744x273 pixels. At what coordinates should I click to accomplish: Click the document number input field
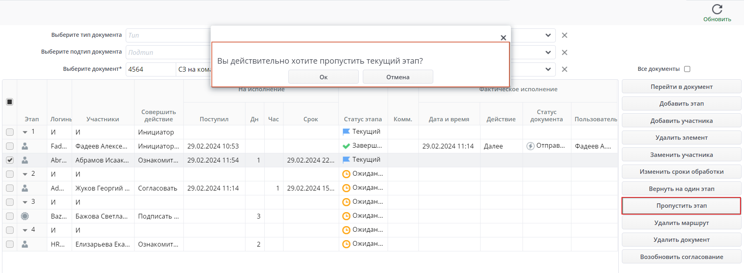tap(151, 69)
